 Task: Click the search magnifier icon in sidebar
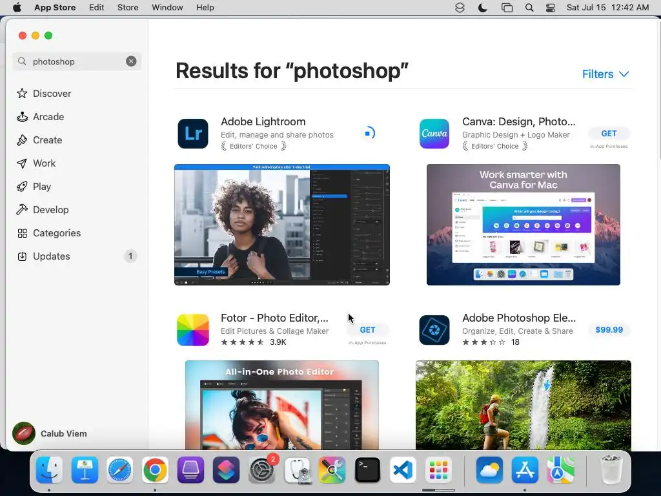point(22,61)
